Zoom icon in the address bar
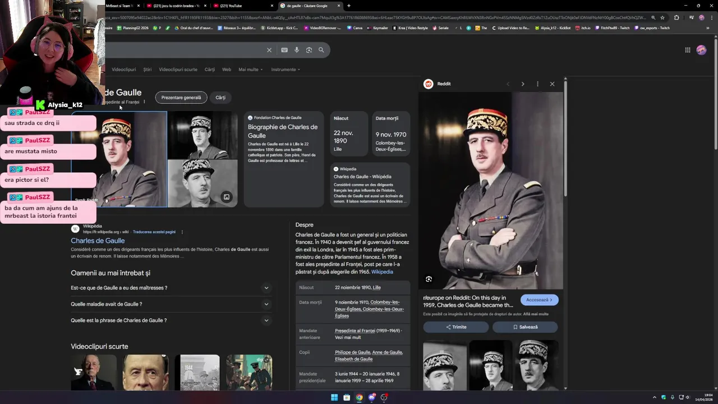Viewport: 718px width, 404px height. tap(653, 17)
